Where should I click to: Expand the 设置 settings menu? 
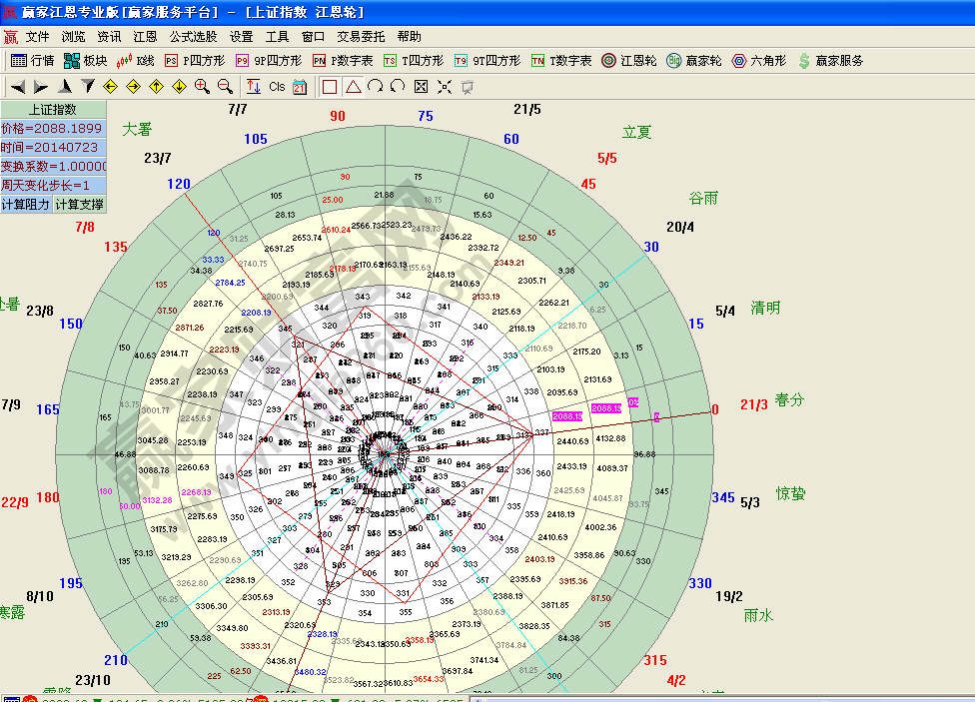(241, 36)
